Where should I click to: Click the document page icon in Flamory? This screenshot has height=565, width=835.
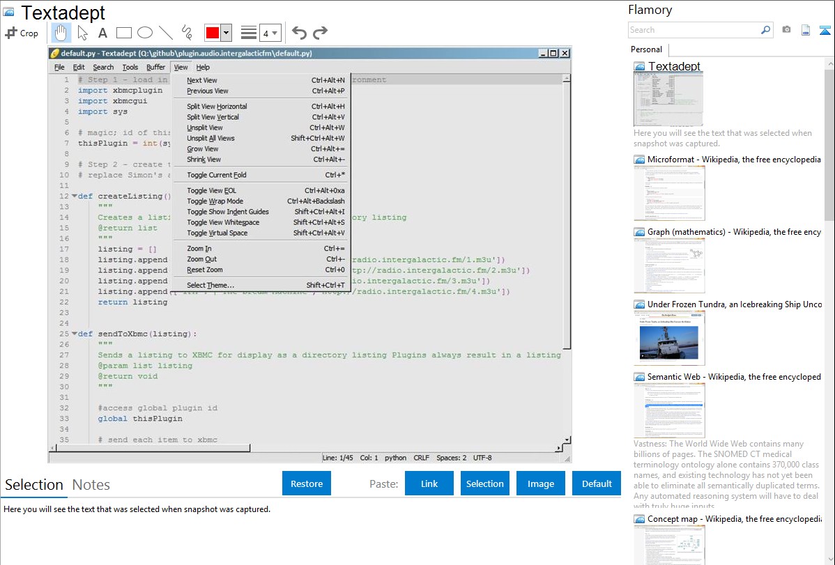(806, 30)
